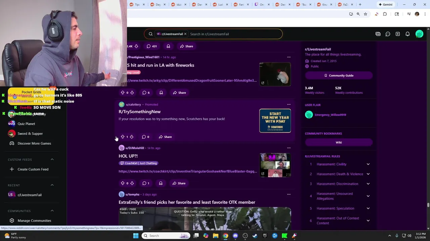Screen dimensions: 430x241
Task: Open the Wiki community bookmark
Action: (339, 142)
